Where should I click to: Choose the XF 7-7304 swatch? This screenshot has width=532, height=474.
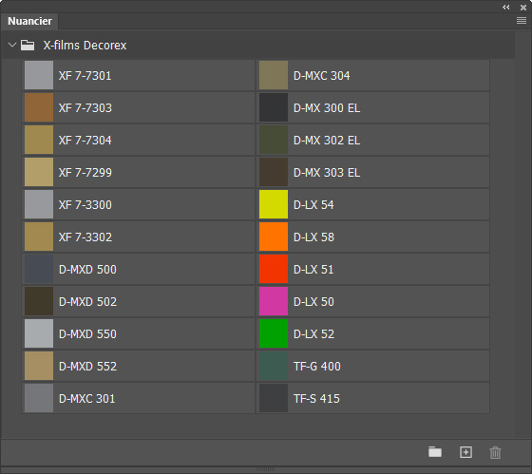(x=39, y=140)
